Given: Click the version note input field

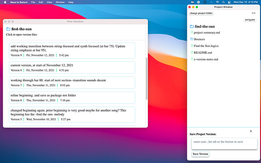Looking at the screenshot, I should tap(224, 143).
